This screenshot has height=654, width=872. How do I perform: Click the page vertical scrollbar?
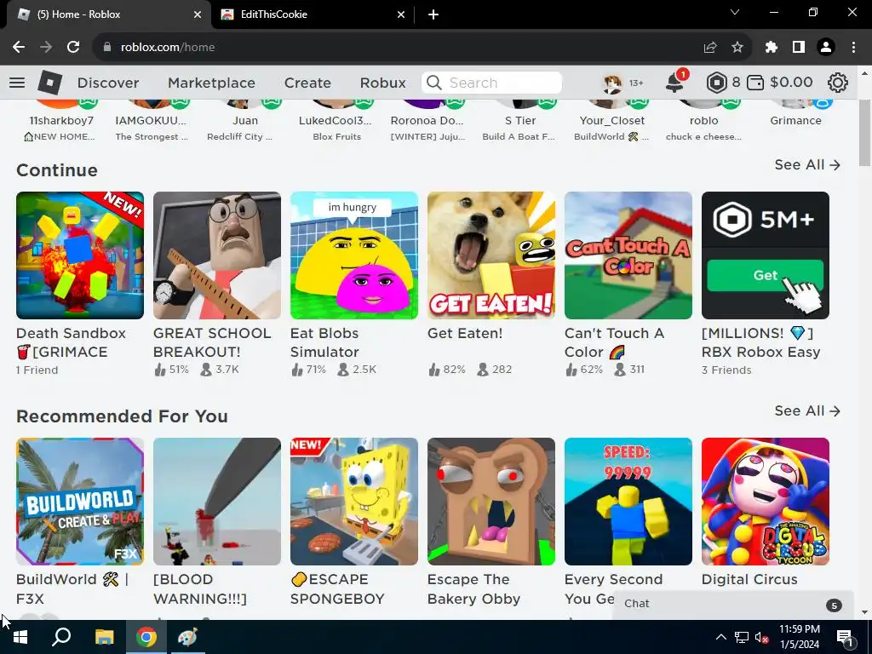pyautogui.click(x=864, y=134)
